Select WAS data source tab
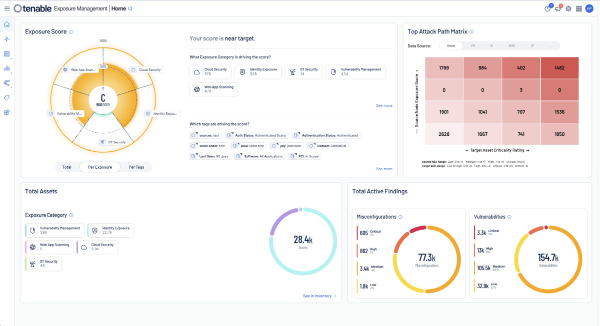Screen dimensions: 600x326 coord(511,45)
